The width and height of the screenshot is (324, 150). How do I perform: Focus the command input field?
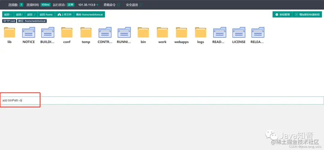pos(162,100)
